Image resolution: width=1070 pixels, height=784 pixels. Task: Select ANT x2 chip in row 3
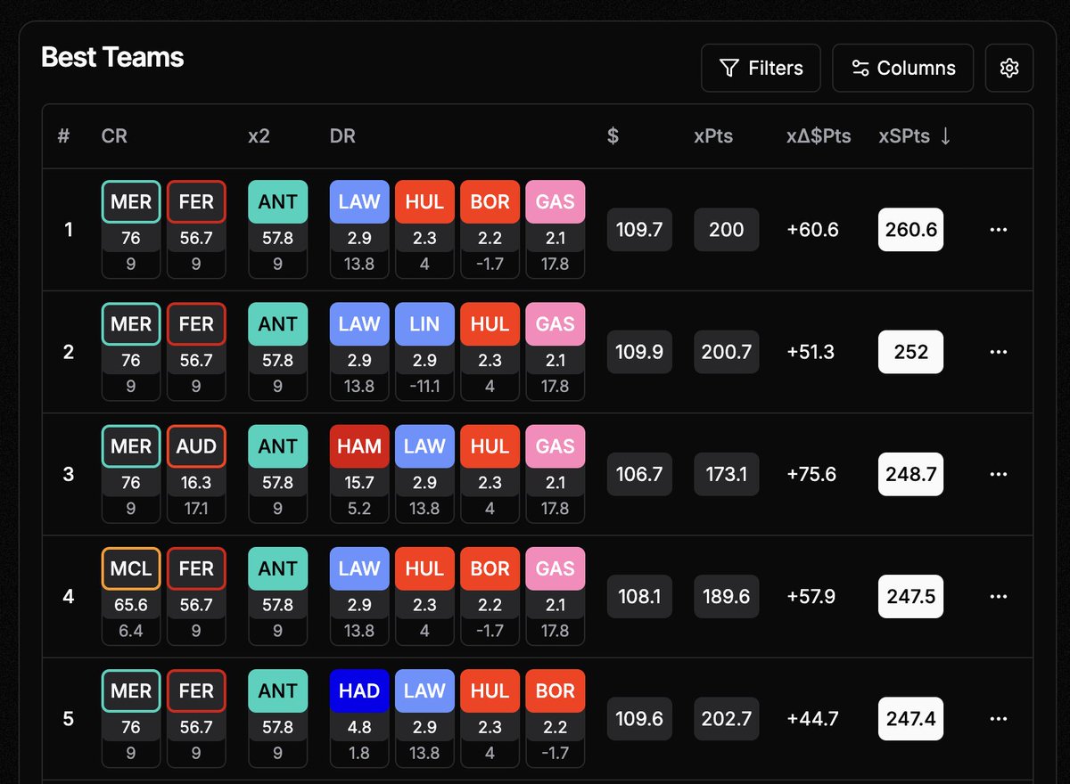coord(277,446)
